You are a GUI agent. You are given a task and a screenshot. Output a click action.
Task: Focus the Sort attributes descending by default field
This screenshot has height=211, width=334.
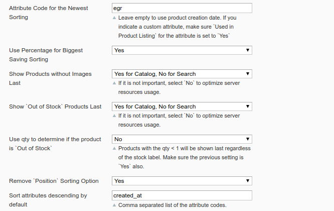coord(182,195)
